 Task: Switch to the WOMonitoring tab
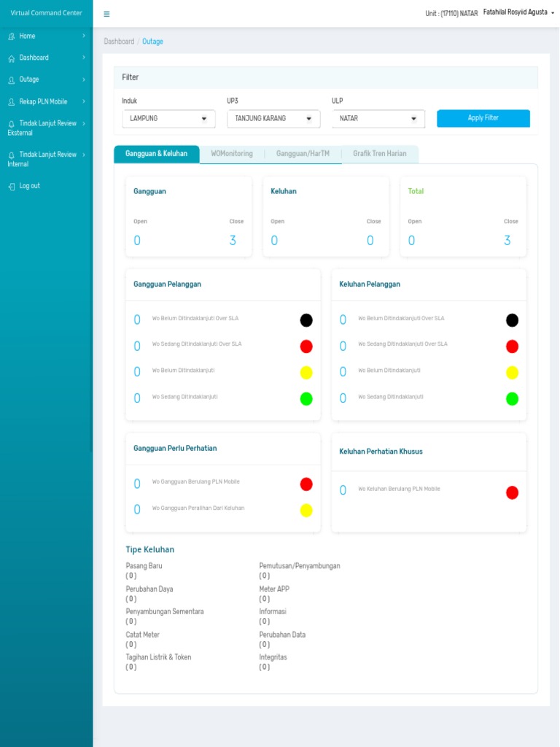point(232,154)
